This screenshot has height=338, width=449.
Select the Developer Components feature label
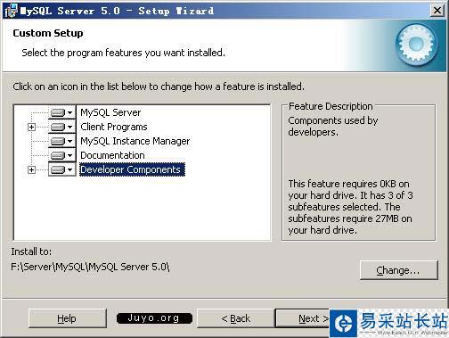point(132,169)
